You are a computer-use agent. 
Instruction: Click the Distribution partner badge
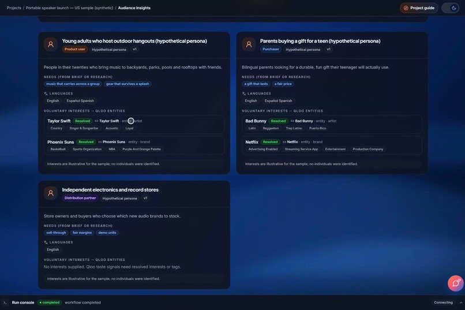tap(80, 198)
